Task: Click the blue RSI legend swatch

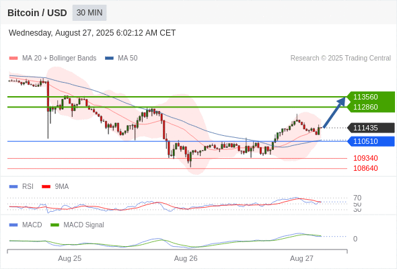Action: [x=13, y=187]
